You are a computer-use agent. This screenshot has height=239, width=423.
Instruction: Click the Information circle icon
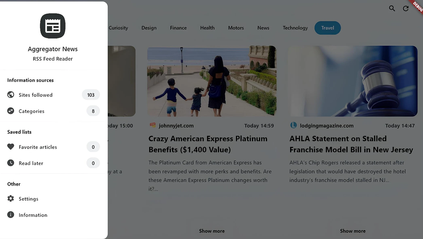[x=10, y=215]
